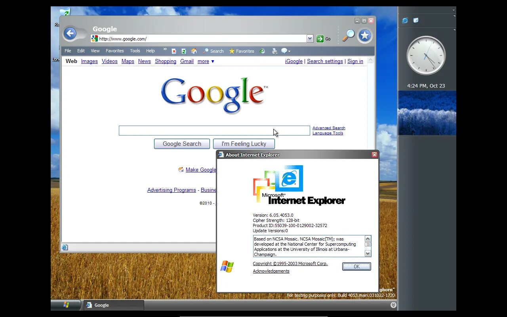This screenshot has height=317, width=507.
Task: Click the toolbar Search magnifier button
Action: [213, 51]
